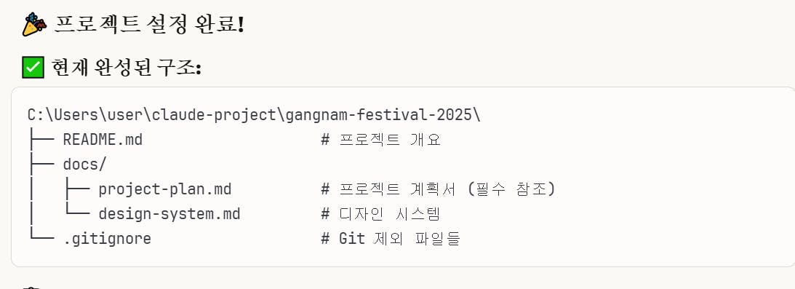Click the '# 디자인 시스템' comment text

[x=380, y=214]
